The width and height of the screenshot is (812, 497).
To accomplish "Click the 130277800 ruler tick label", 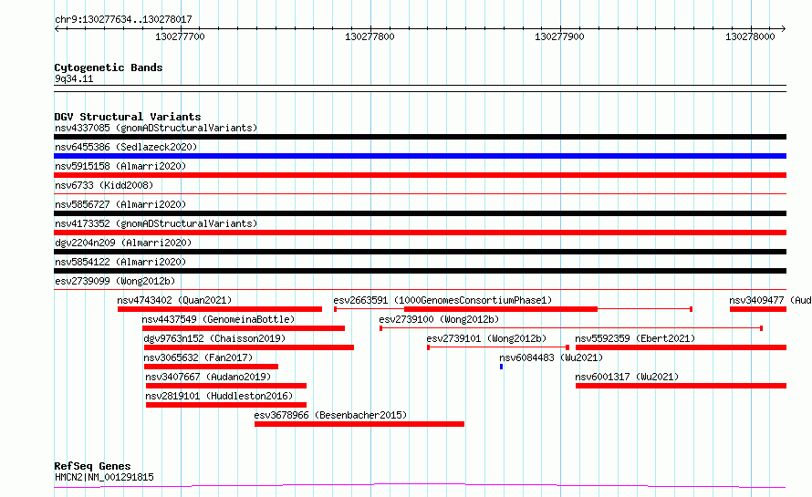I will (x=370, y=36).
